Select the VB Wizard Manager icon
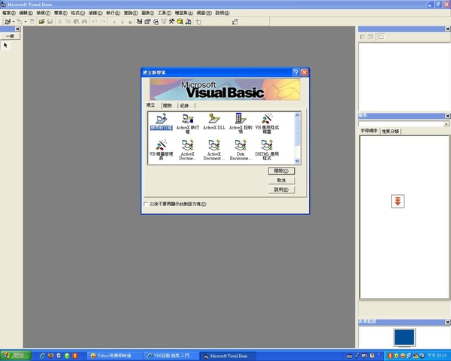 (161, 150)
